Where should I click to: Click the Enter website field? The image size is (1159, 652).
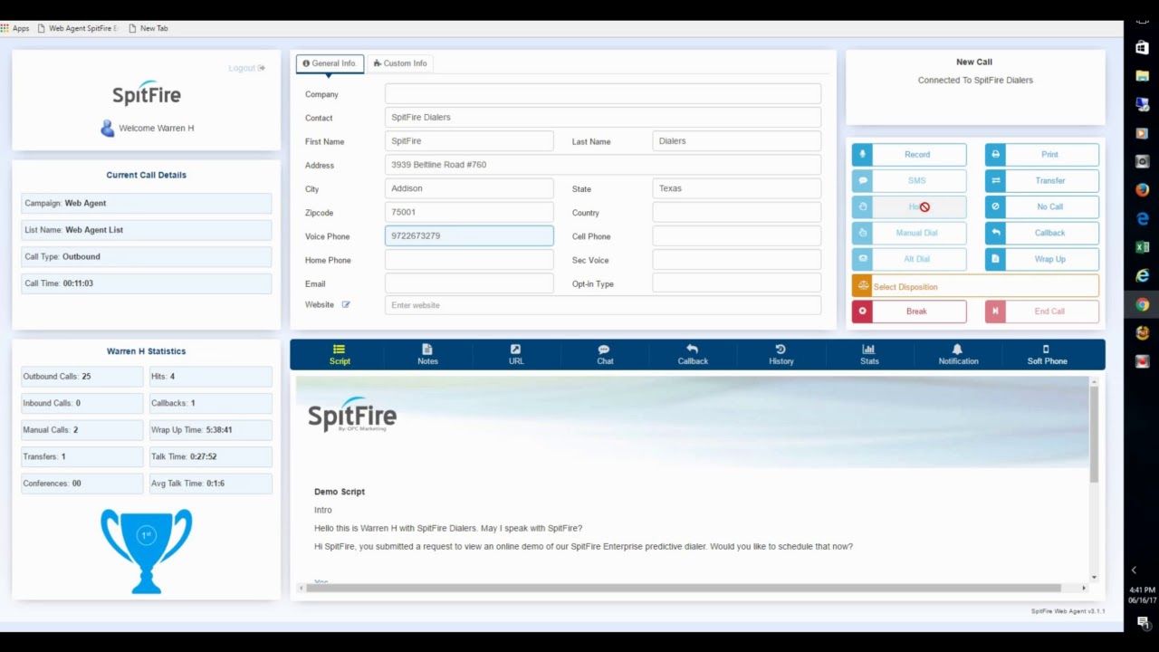tap(603, 305)
